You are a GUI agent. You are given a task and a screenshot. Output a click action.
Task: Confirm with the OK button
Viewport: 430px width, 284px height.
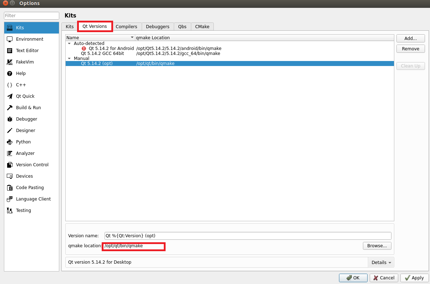click(353, 278)
